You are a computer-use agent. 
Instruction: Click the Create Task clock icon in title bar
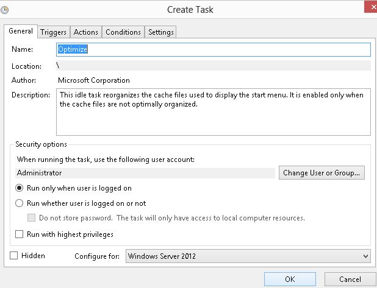coord(5,10)
